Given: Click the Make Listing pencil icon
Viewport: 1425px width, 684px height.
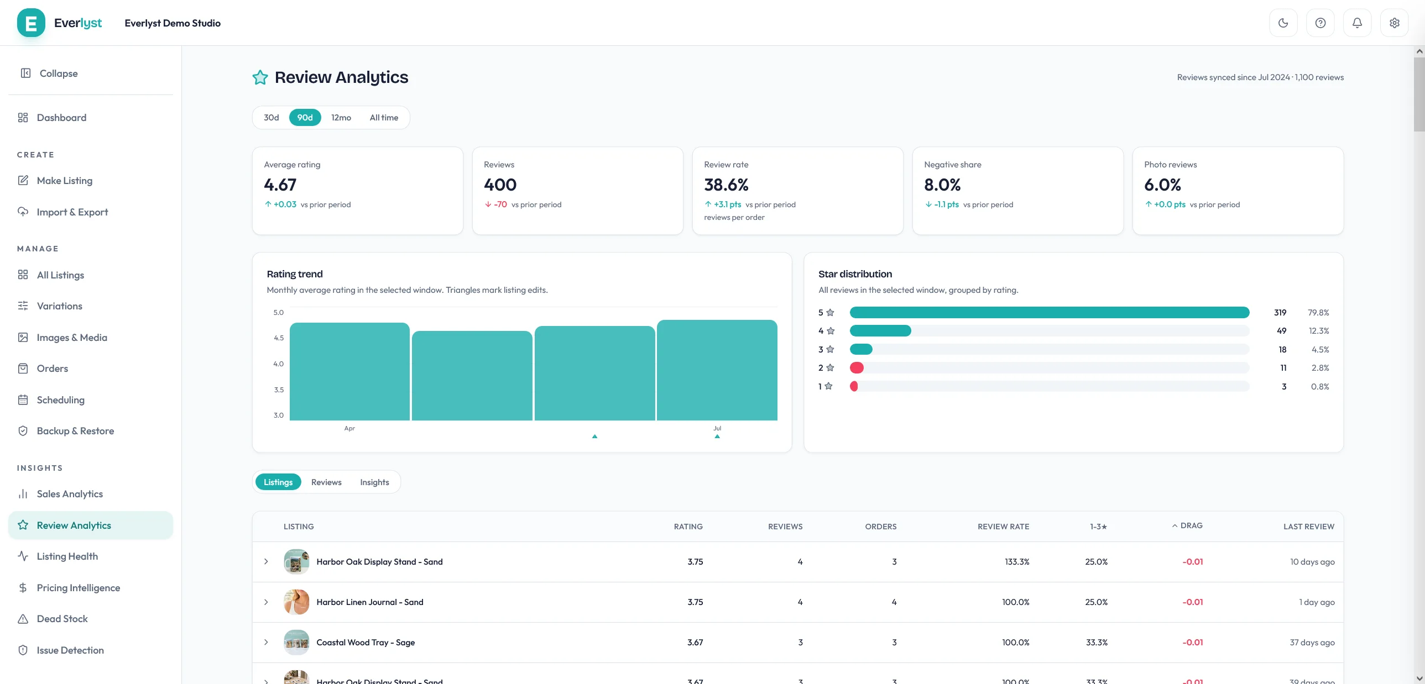Looking at the screenshot, I should [x=23, y=180].
